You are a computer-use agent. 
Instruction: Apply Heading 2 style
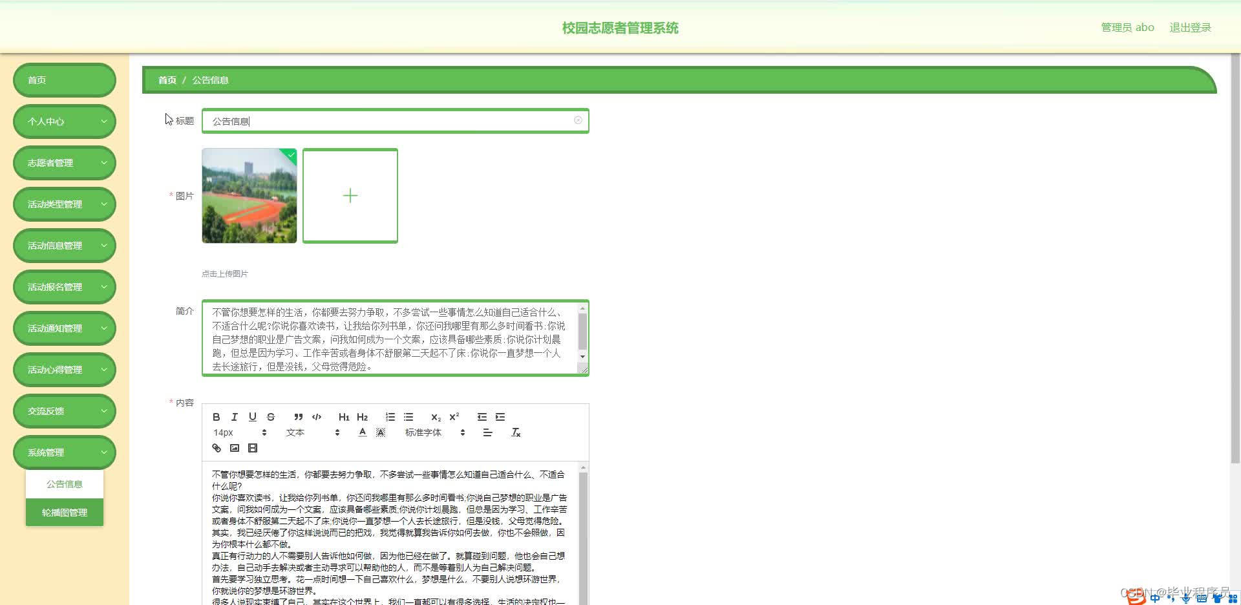click(x=362, y=417)
